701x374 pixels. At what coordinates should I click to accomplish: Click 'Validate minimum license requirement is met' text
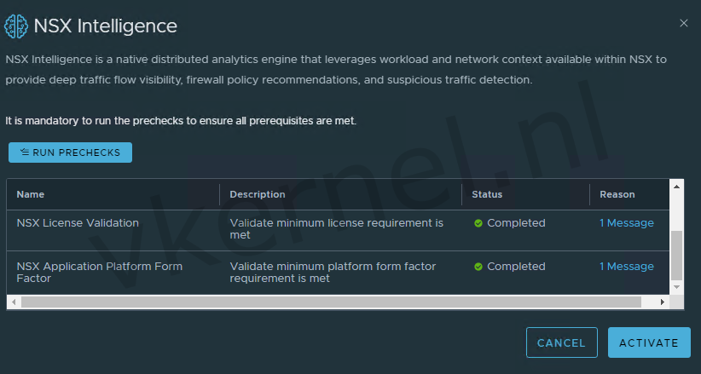click(x=336, y=229)
